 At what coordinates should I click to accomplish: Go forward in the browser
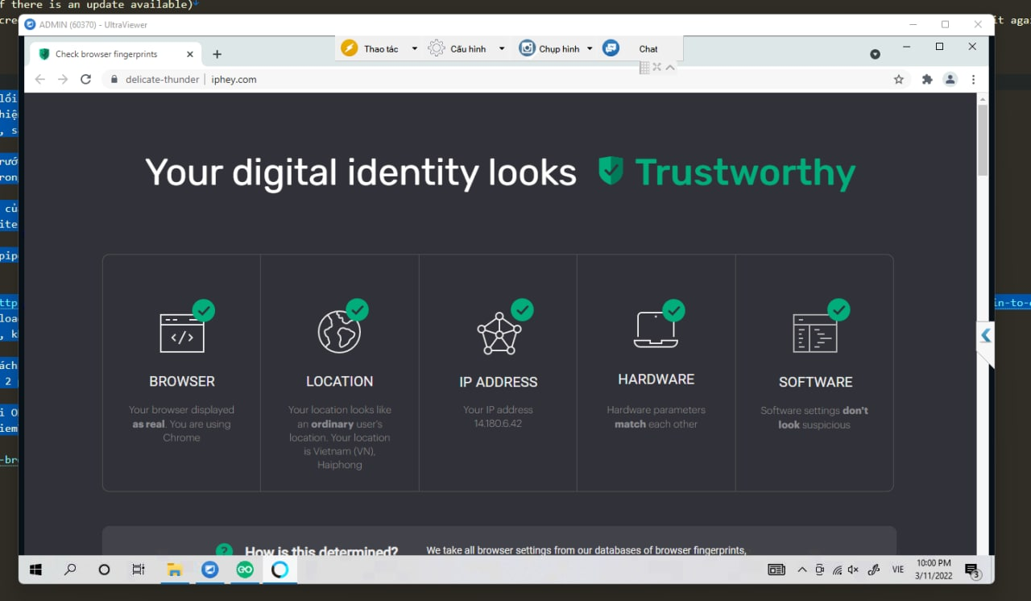pyautogui.click(x=64, y=80)
